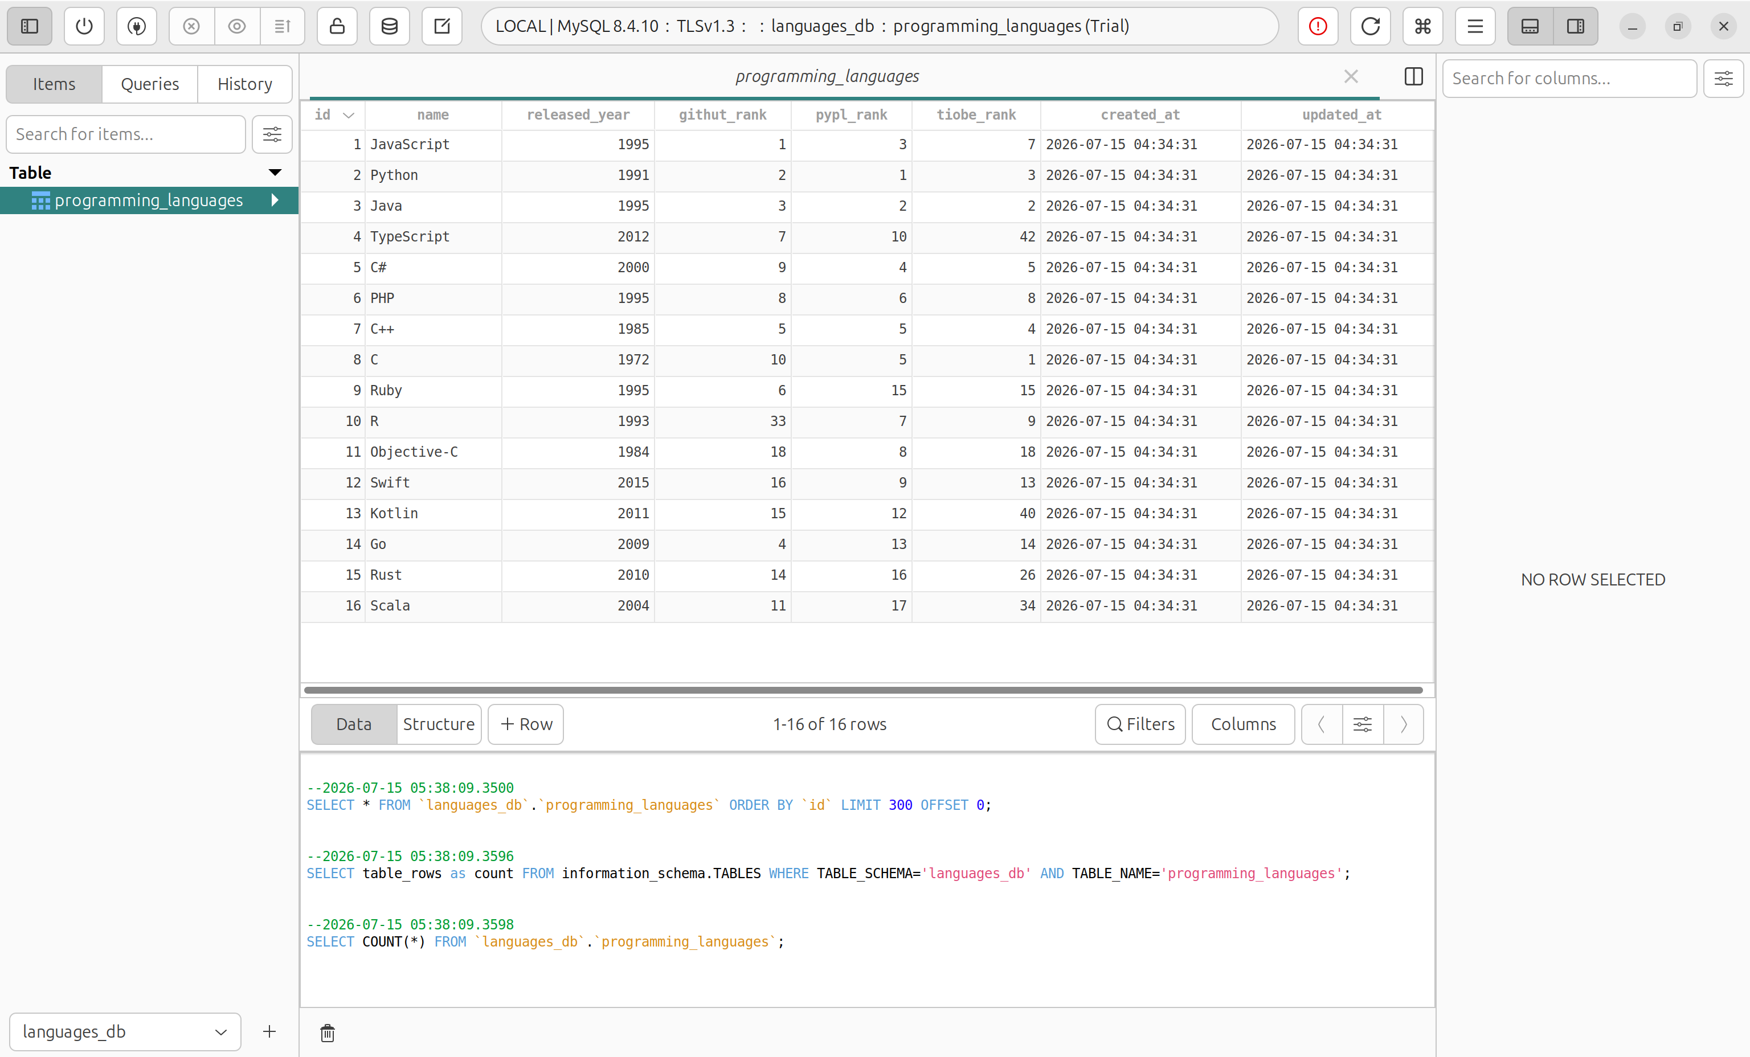The width and height of the screenshot is (1750, 1057).
Task: Switch to the History tab
Action: 245,84
